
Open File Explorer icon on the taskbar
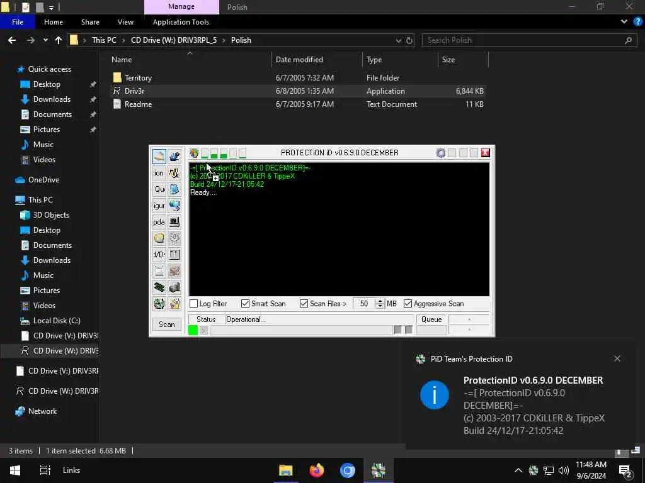coord(286,470)
